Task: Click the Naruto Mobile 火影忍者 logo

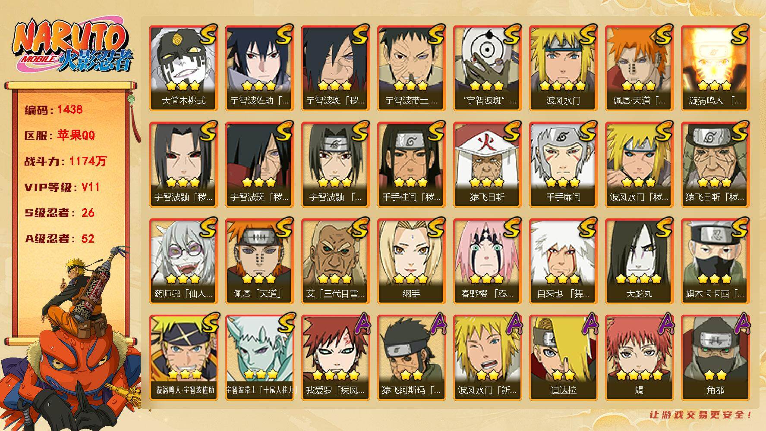Action: click(72, 47)
